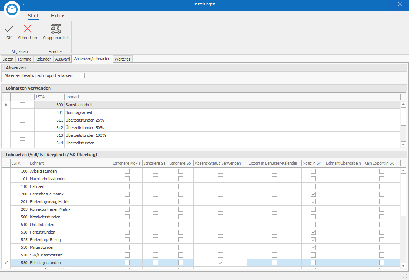Enable Export in Benutzer-Kalender for Nachtarbeitsstunden

[274, 179]
